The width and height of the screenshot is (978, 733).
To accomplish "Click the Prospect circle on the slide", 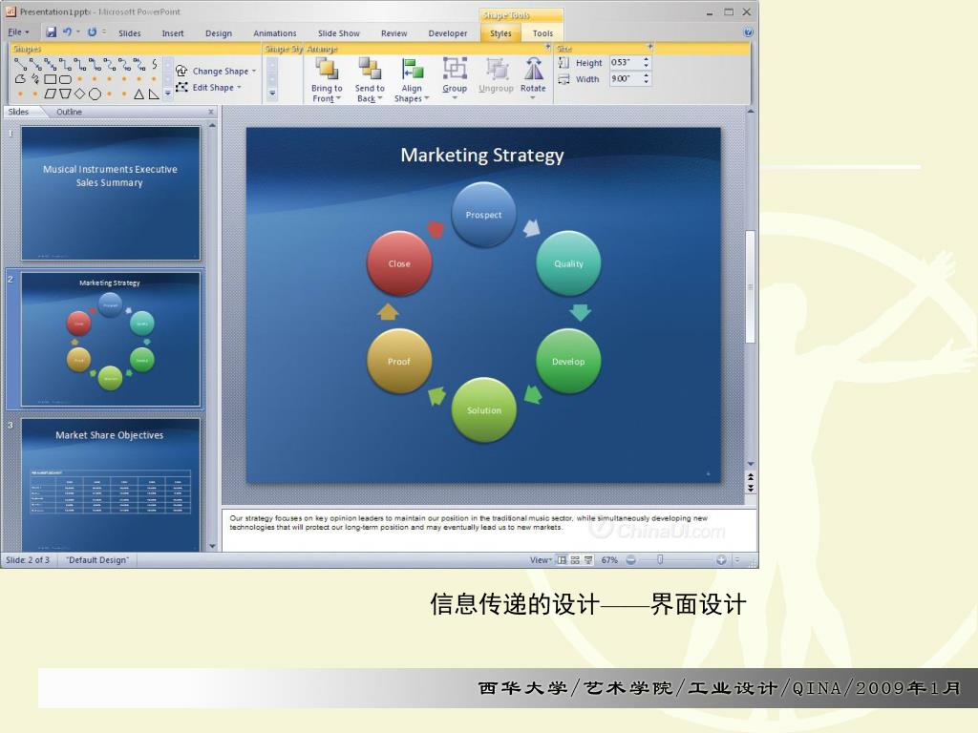I will click(483, 215).
